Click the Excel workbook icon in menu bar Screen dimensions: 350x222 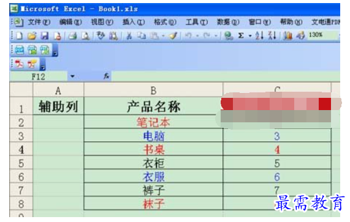(18, 22)
